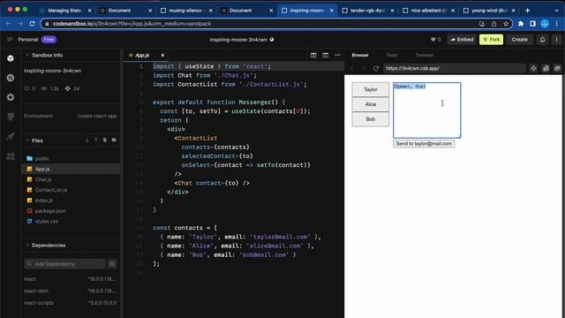Click the Embed button
Screen dimensions: 565x318
[462, 39]
